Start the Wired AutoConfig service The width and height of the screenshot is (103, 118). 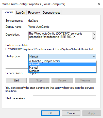16,80
